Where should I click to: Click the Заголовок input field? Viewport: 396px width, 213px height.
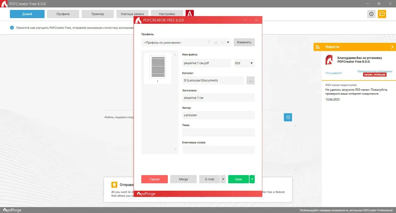coord(218,98)
